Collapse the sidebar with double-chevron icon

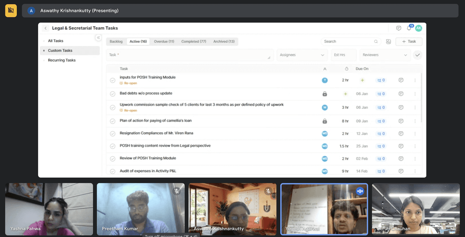tap(99, 38)
